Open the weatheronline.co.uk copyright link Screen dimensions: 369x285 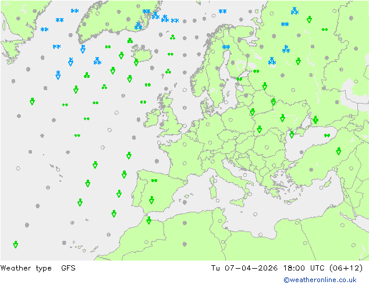pos(320,280)
